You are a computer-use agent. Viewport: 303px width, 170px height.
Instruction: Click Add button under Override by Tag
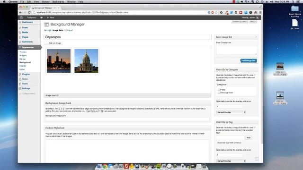[249, 137]
